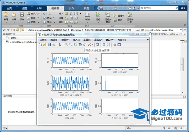This screenshot has width=189, height=132.
Task: Click the fx insert function icon
Action: (71, 13)
